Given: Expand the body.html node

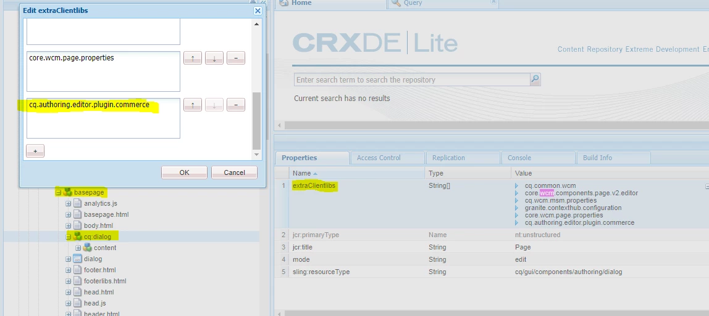Looking at the screenshot, I should [x=69, y=225].
